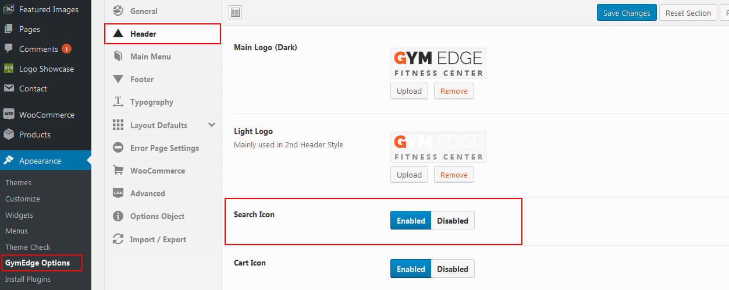Open the Advanced CSS icon

118,193
